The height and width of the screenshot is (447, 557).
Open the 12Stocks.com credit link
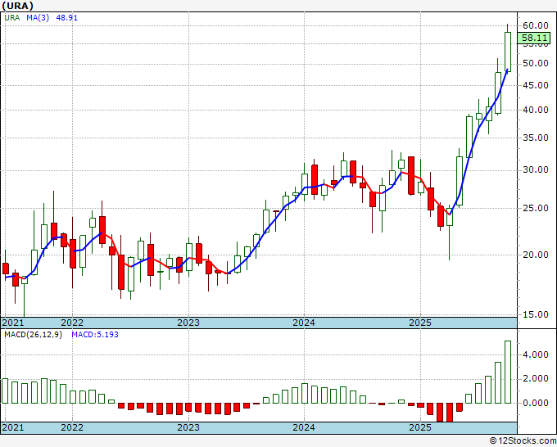[523, 441]
